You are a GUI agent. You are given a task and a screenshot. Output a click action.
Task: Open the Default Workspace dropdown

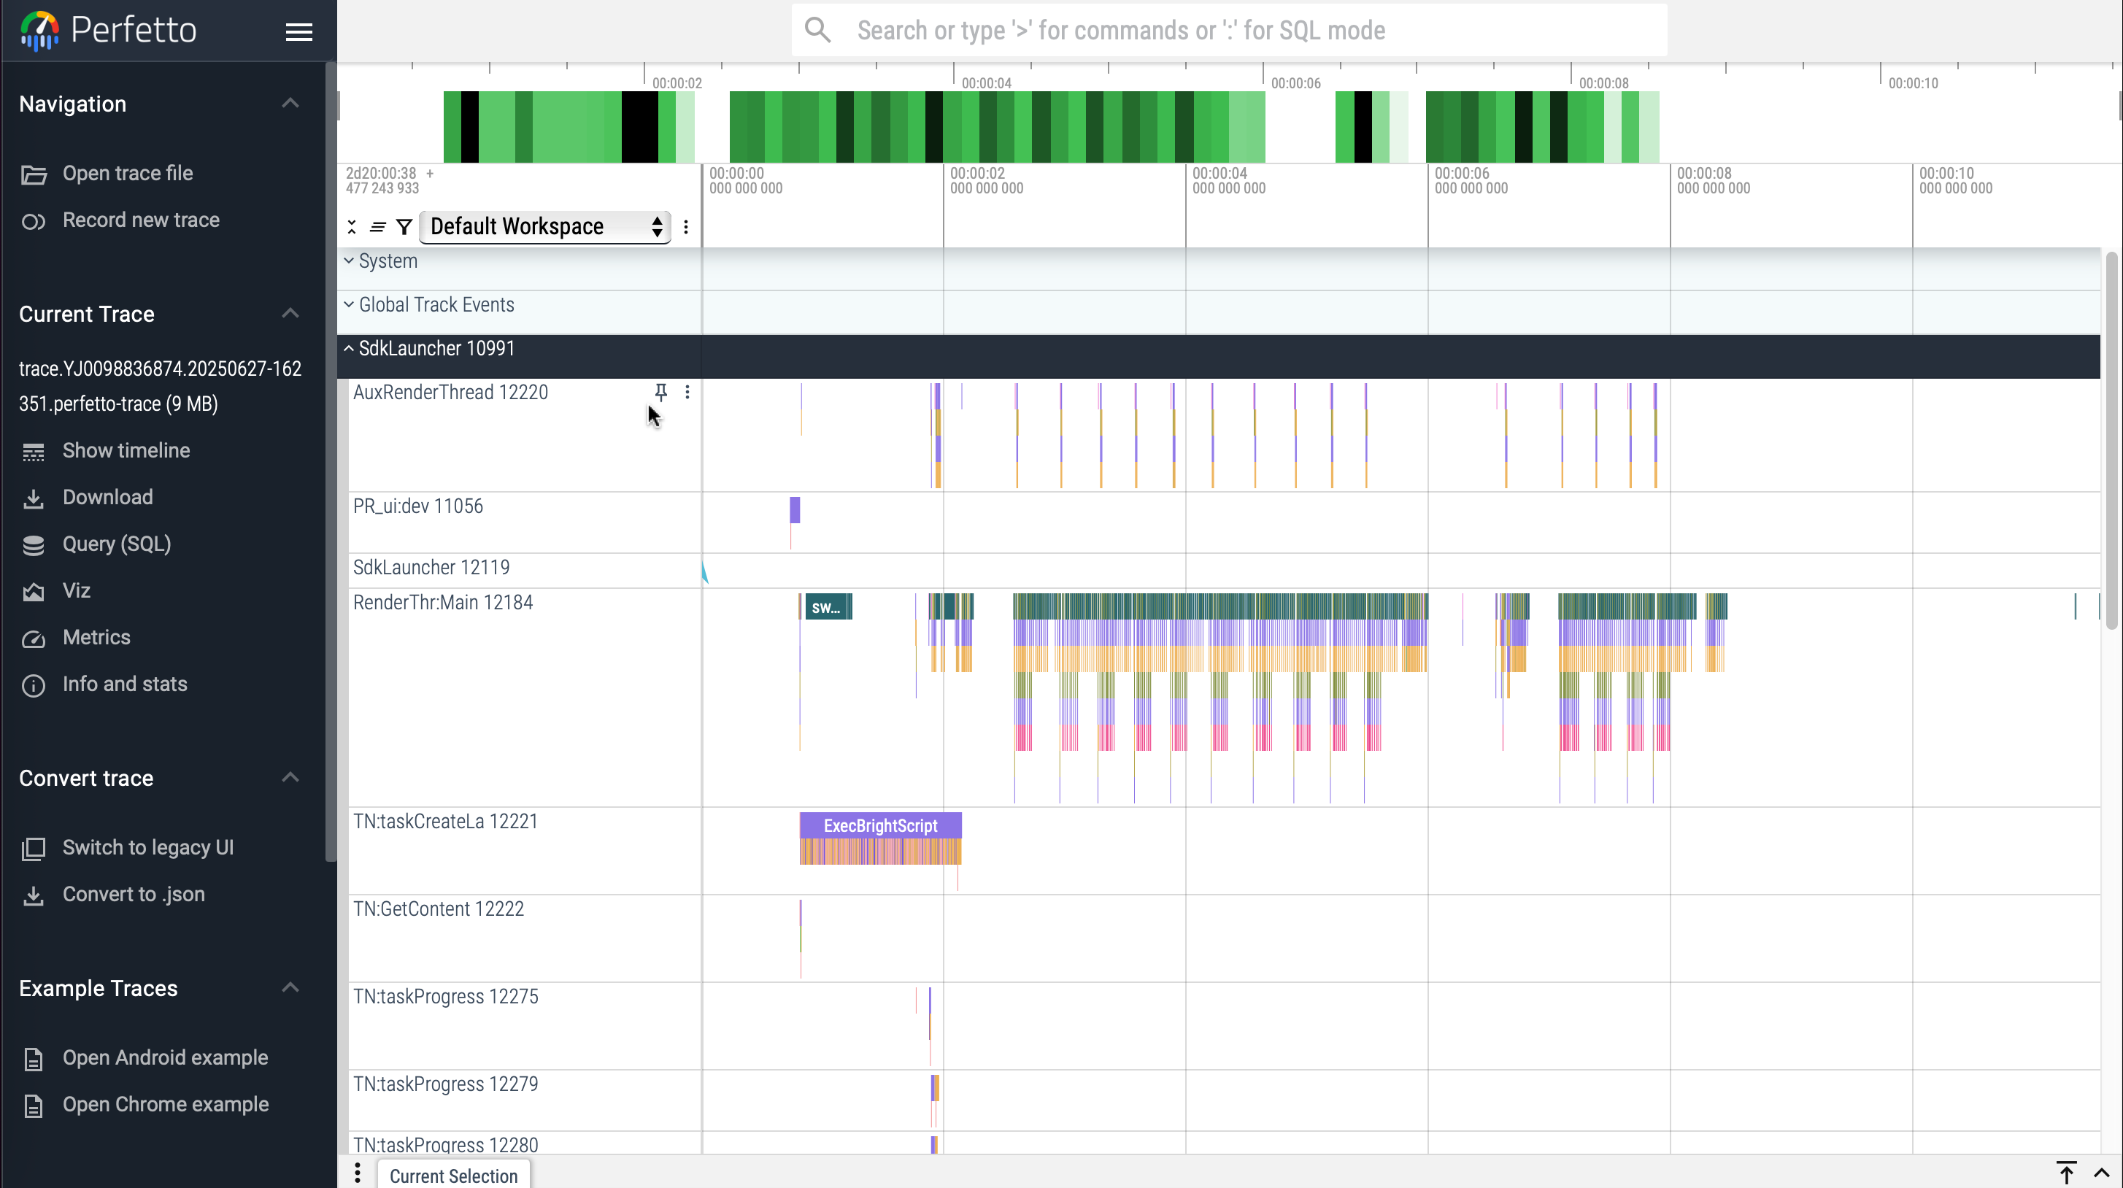click(544, 226)
